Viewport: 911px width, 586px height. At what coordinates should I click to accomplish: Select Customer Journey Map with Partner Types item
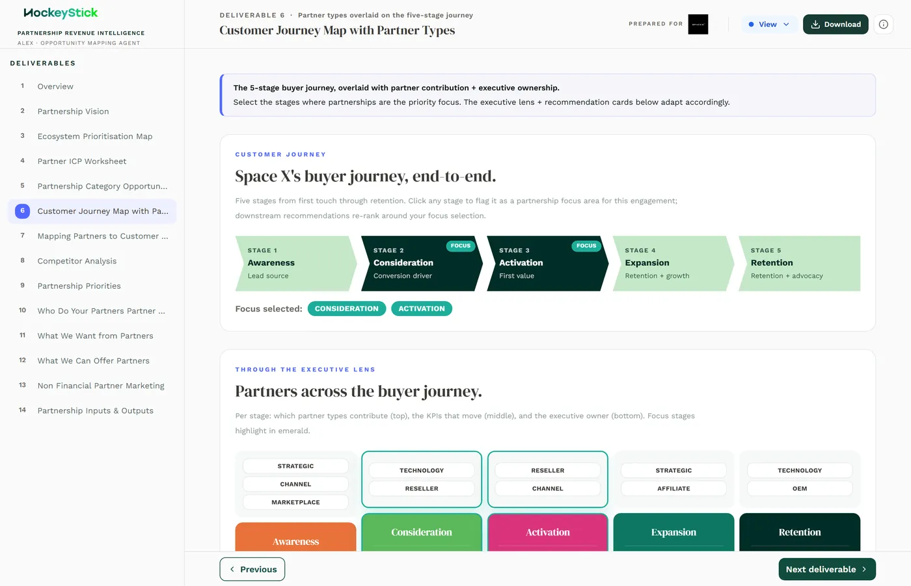coord(92,211)
